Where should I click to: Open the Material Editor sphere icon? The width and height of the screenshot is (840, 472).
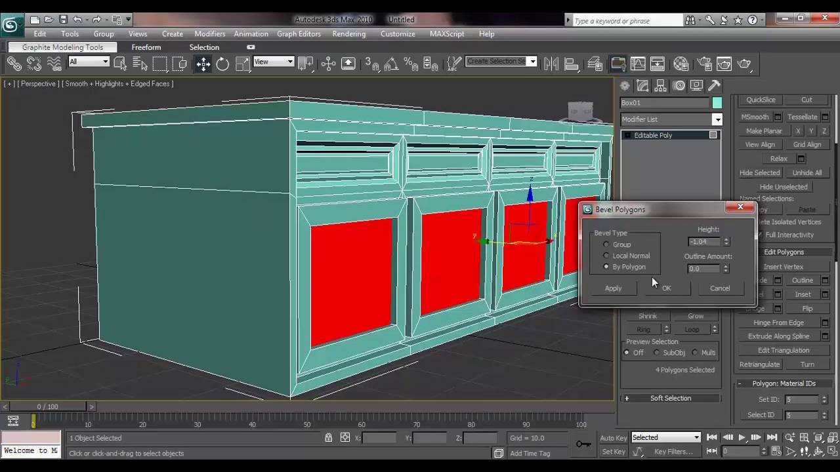(x=681, y=64)
